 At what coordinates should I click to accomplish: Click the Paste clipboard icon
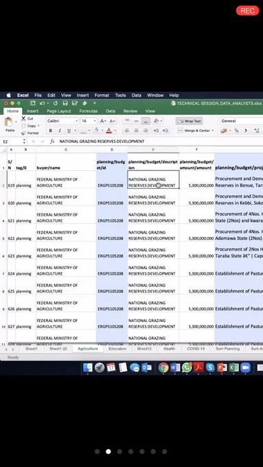(x=9, y=122)
